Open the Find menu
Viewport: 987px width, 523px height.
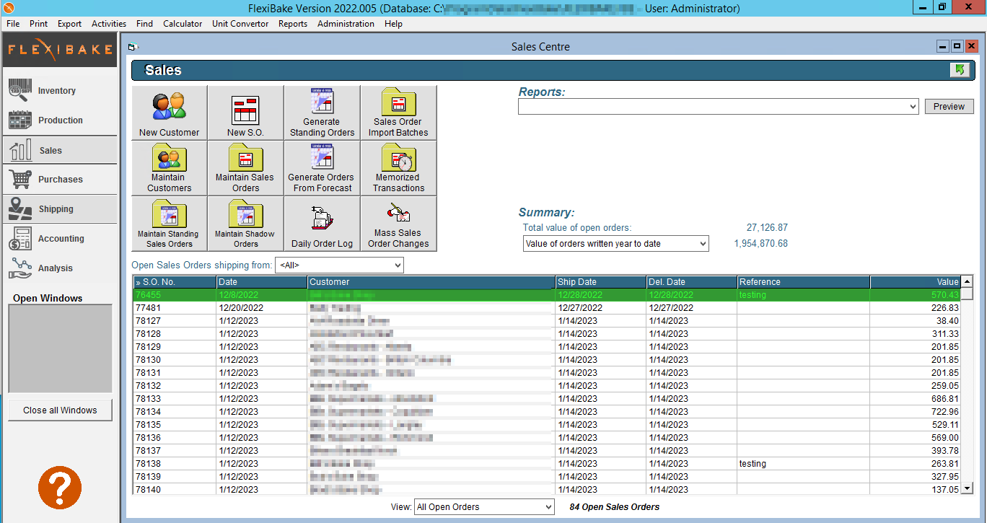(x=144, y=24)
